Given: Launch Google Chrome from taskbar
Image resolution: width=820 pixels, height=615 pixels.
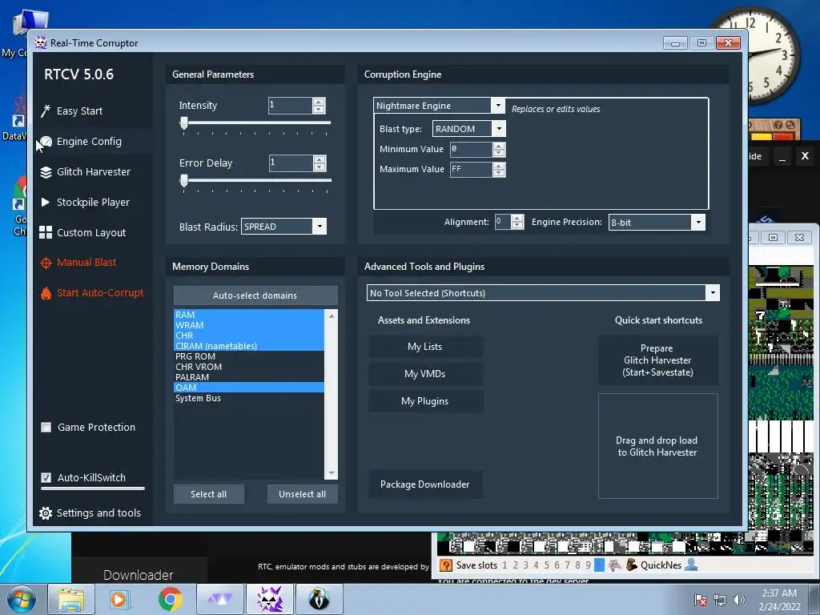Looking at the screenshot, I should point(170,599).
